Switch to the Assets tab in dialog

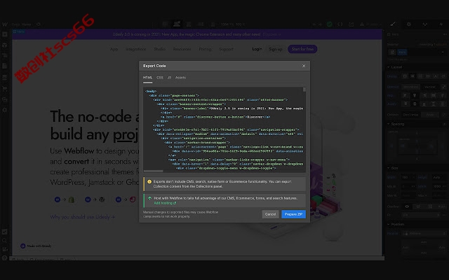click(x=180, y=78)
